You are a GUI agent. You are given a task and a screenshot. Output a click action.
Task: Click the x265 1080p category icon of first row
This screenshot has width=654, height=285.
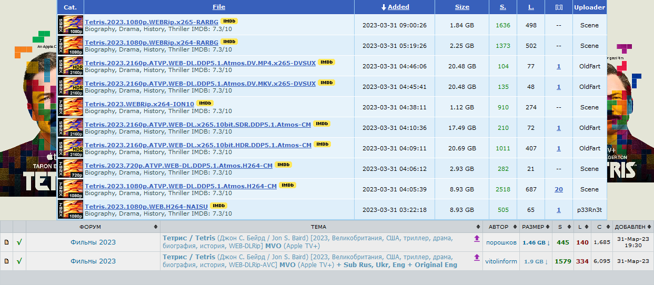(71, 25)
